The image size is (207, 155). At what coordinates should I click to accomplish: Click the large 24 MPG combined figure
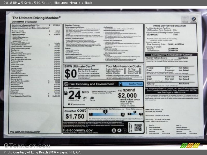(75, 95)
